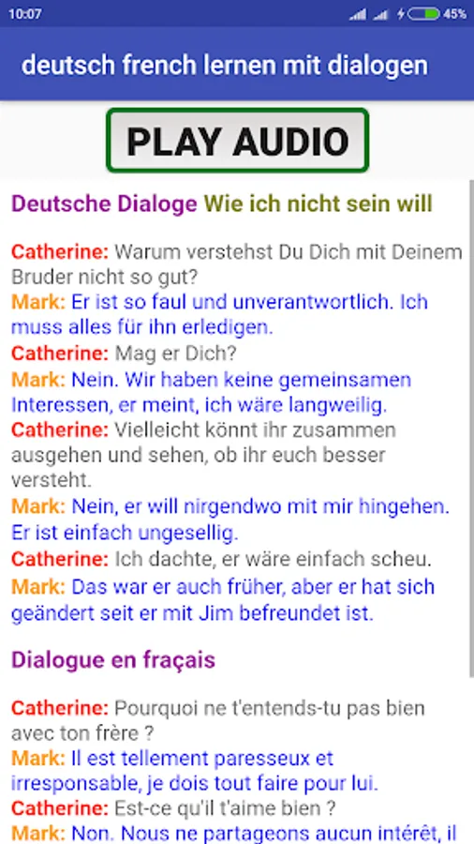Tap the 45% battery percentage text
The image size is (474, 844).
pos(454,14)
